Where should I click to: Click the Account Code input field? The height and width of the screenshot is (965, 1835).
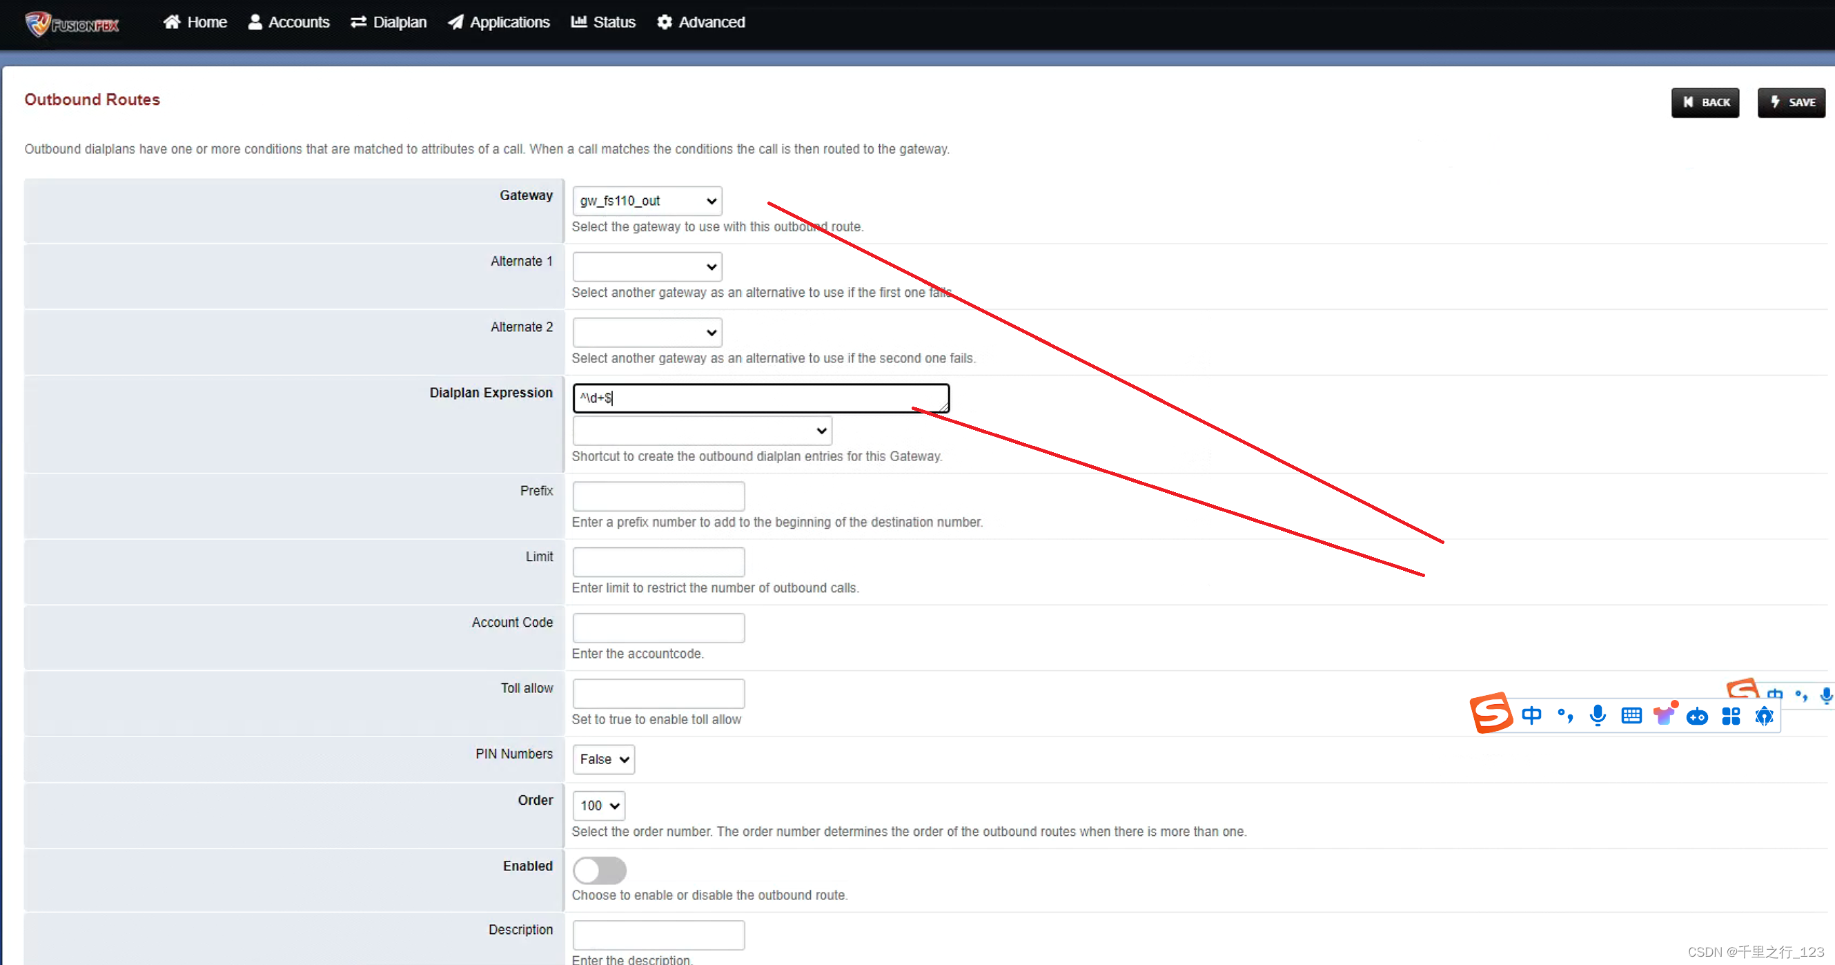tap(658, 628)
